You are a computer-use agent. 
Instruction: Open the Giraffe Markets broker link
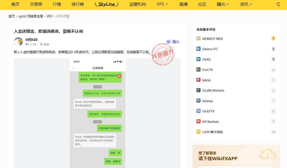(213, 90)
